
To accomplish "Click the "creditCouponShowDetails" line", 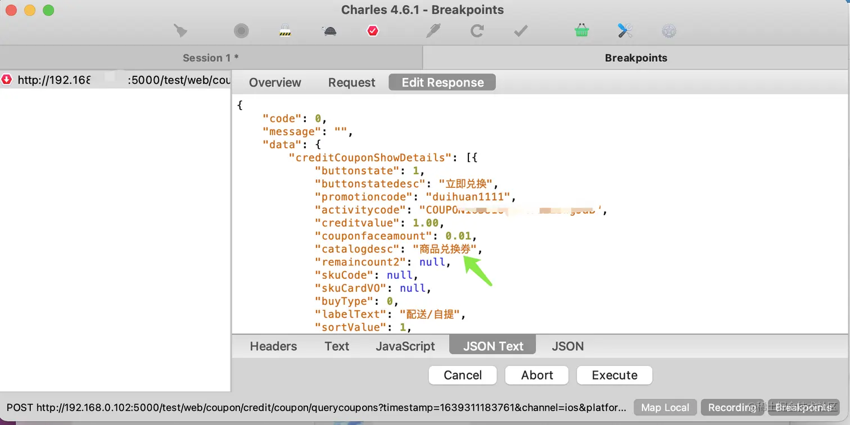I will pyautogui.click(x=383, y=157).
